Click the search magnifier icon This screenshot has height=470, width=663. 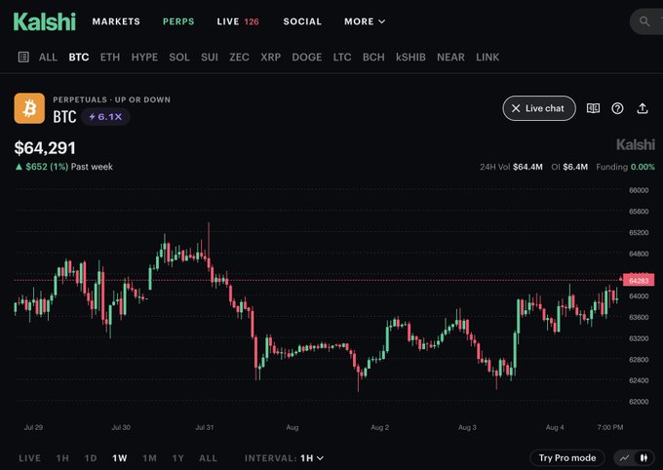(x=644, y=21)
